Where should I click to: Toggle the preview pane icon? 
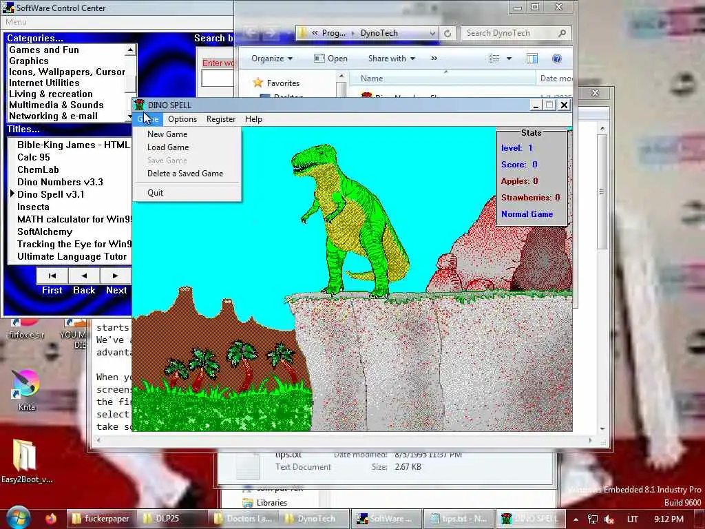point(532,59)
